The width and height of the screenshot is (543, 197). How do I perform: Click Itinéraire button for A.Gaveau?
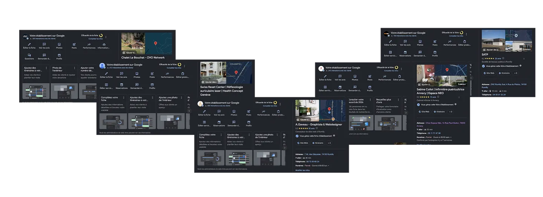click(x=318, y=143)
